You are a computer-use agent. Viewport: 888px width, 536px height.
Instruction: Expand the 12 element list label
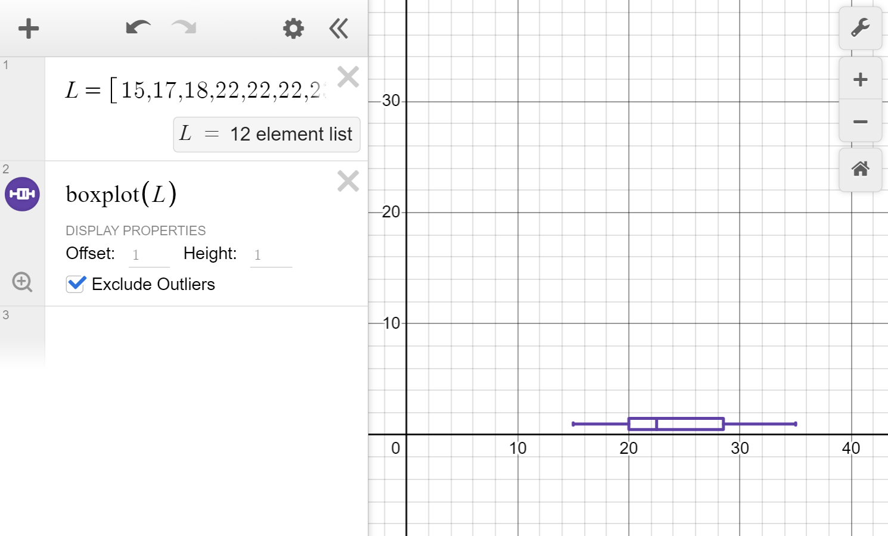266,134
